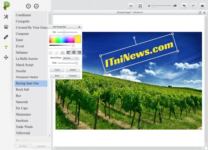Viewport: 208px width, 150px height.
Task: Click the Clone button
Action: (57, 70)
